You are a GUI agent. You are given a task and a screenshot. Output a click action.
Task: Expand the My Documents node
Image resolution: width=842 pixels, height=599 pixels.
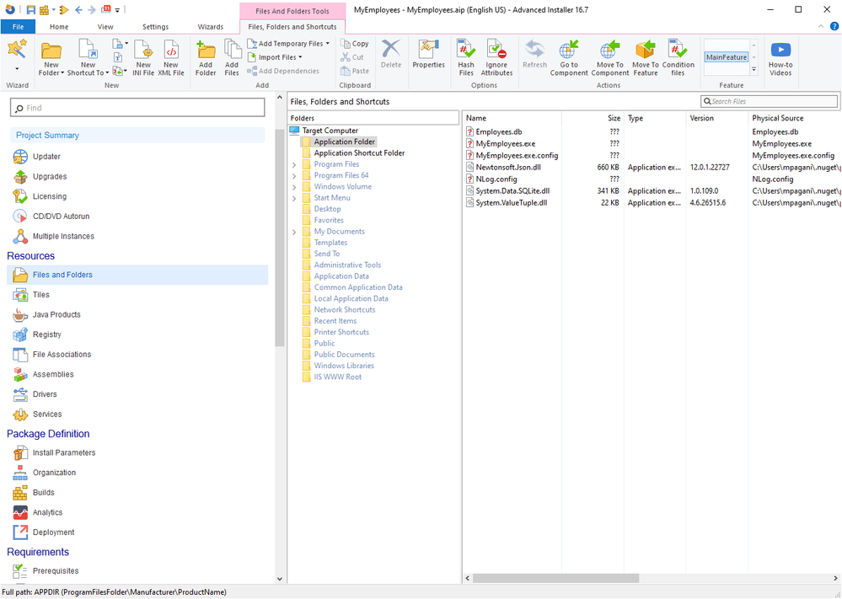pyautogui.click(x=294, y=232)
